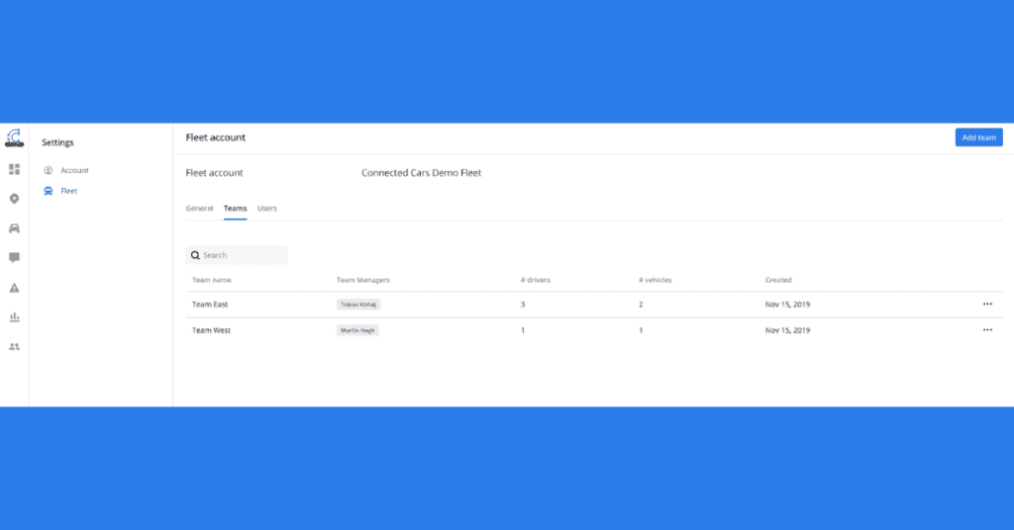The width and height of the screenshot is (1014, 530).
Task: Click the Tobias manager tag for Team East
Action: pos(358,305)
